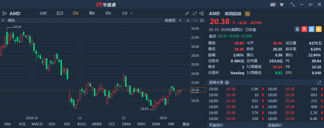Open the mail messages icon
This screenshot has height=128, width=324.
(273, 4)
